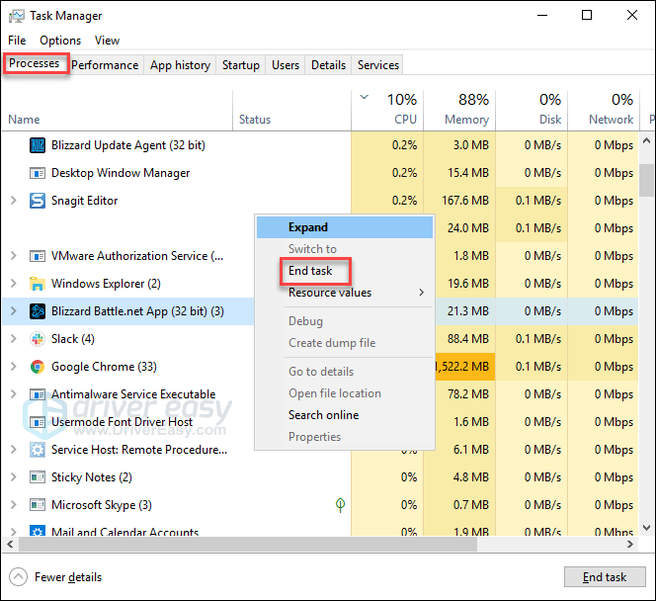
Task: Click the Slack process icon
Action: point(38,339)
